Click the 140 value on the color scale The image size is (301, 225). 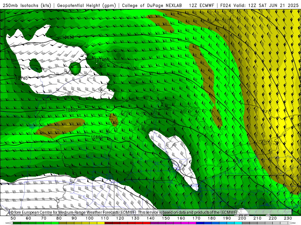tap(150, 218)
